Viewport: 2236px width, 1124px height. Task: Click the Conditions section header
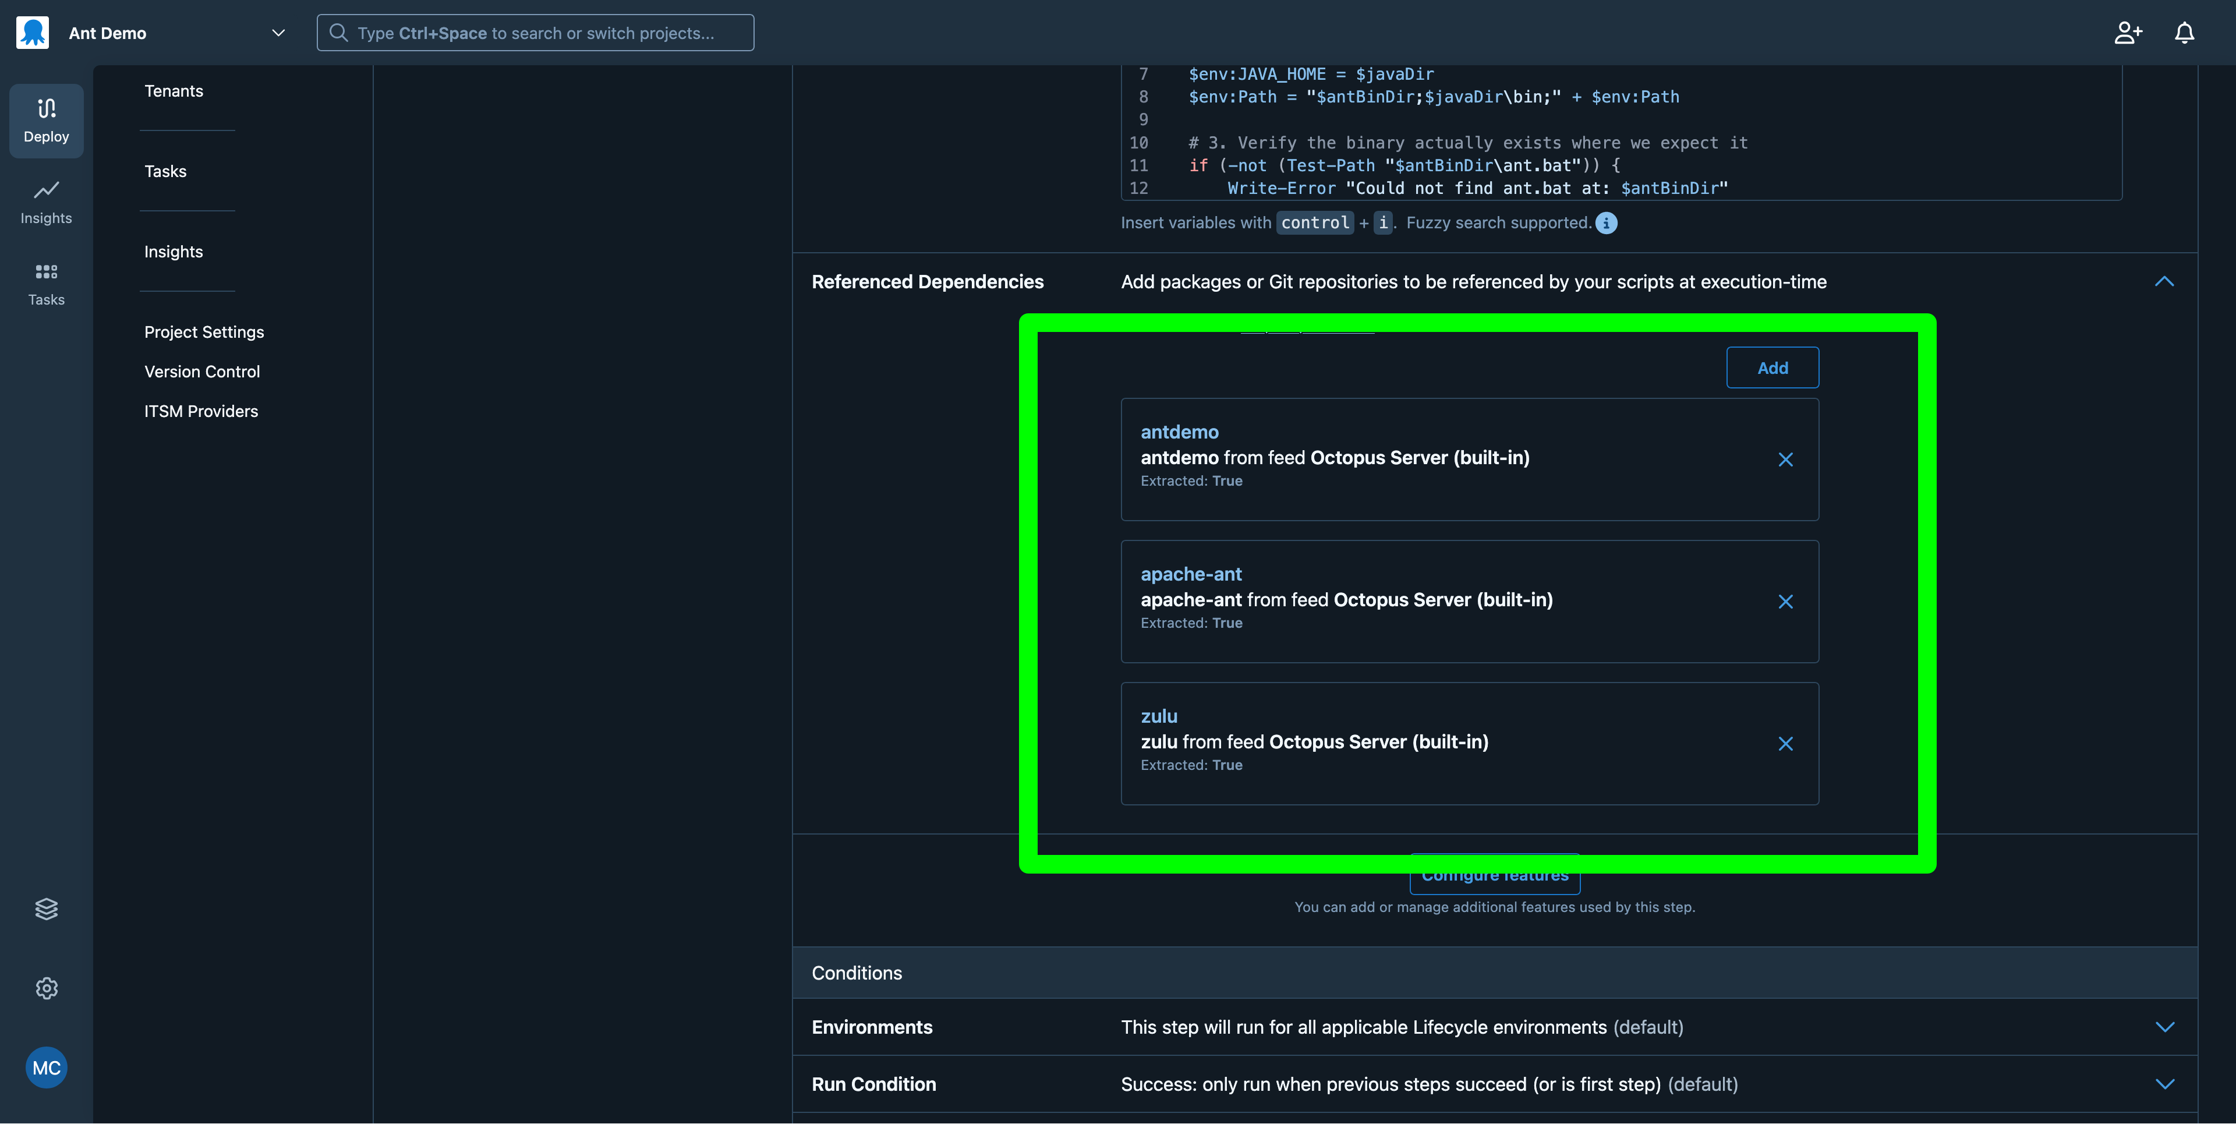coord(1495,973)
